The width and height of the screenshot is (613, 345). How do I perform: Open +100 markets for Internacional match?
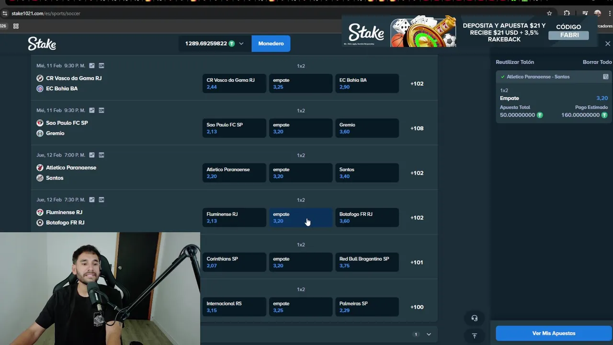point(417,307)
